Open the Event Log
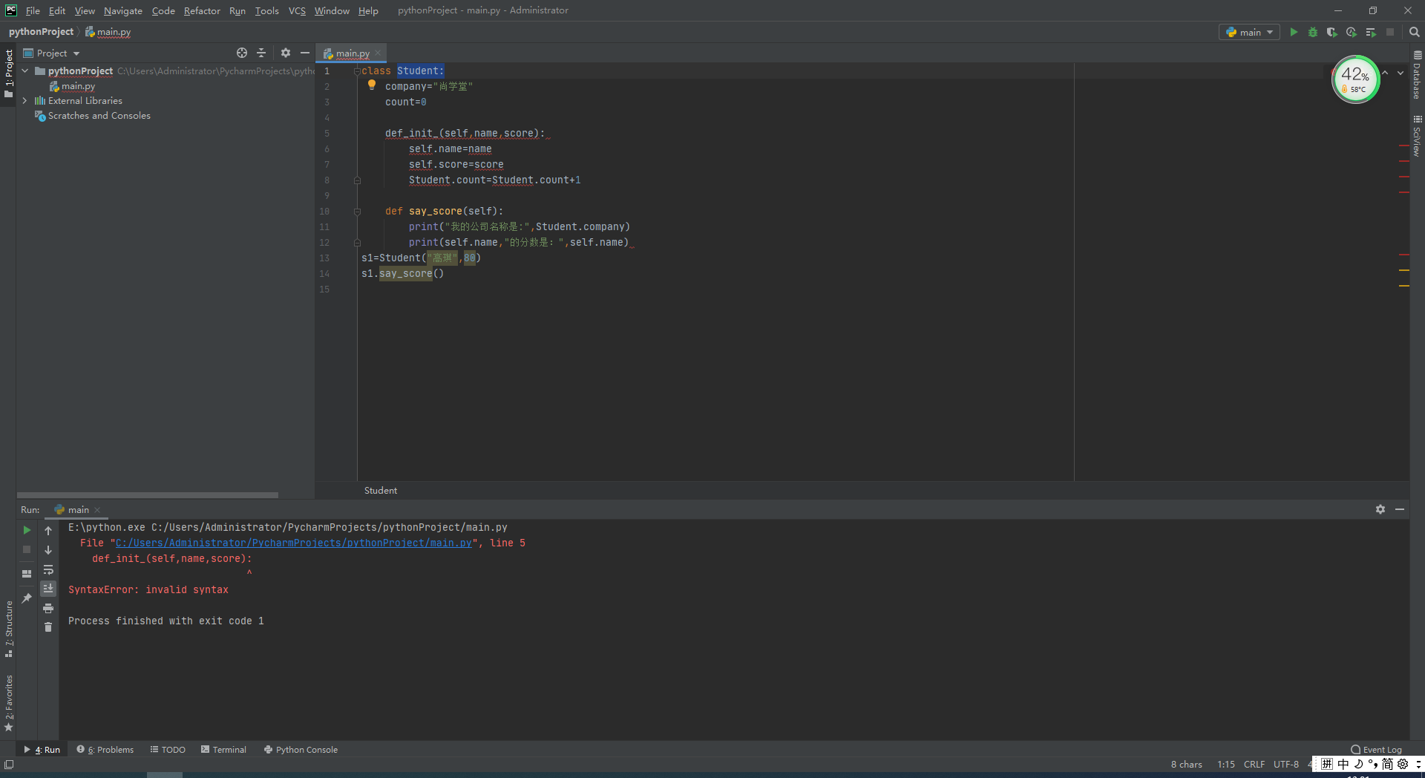This screenshot has height=778, width=1425. pos(1377,749)
